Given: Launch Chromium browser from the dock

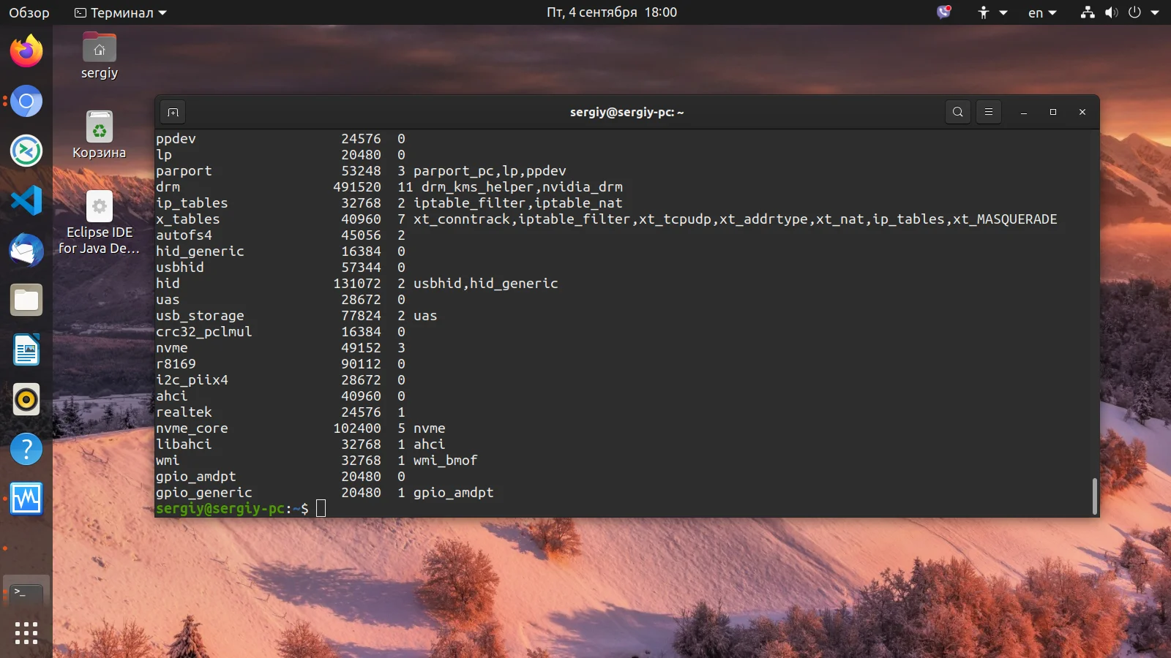Looking at the screenshot, I should pos(26,101).
